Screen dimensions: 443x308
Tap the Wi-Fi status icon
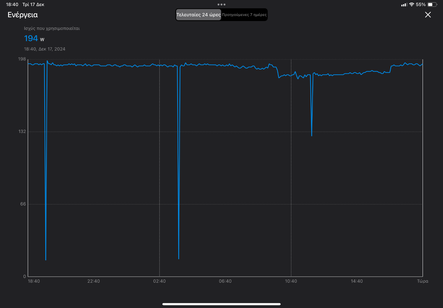tap(411, 4)
